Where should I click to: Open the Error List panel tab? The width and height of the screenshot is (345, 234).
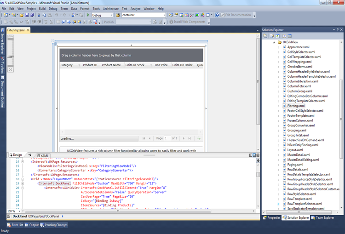point(15,225)
